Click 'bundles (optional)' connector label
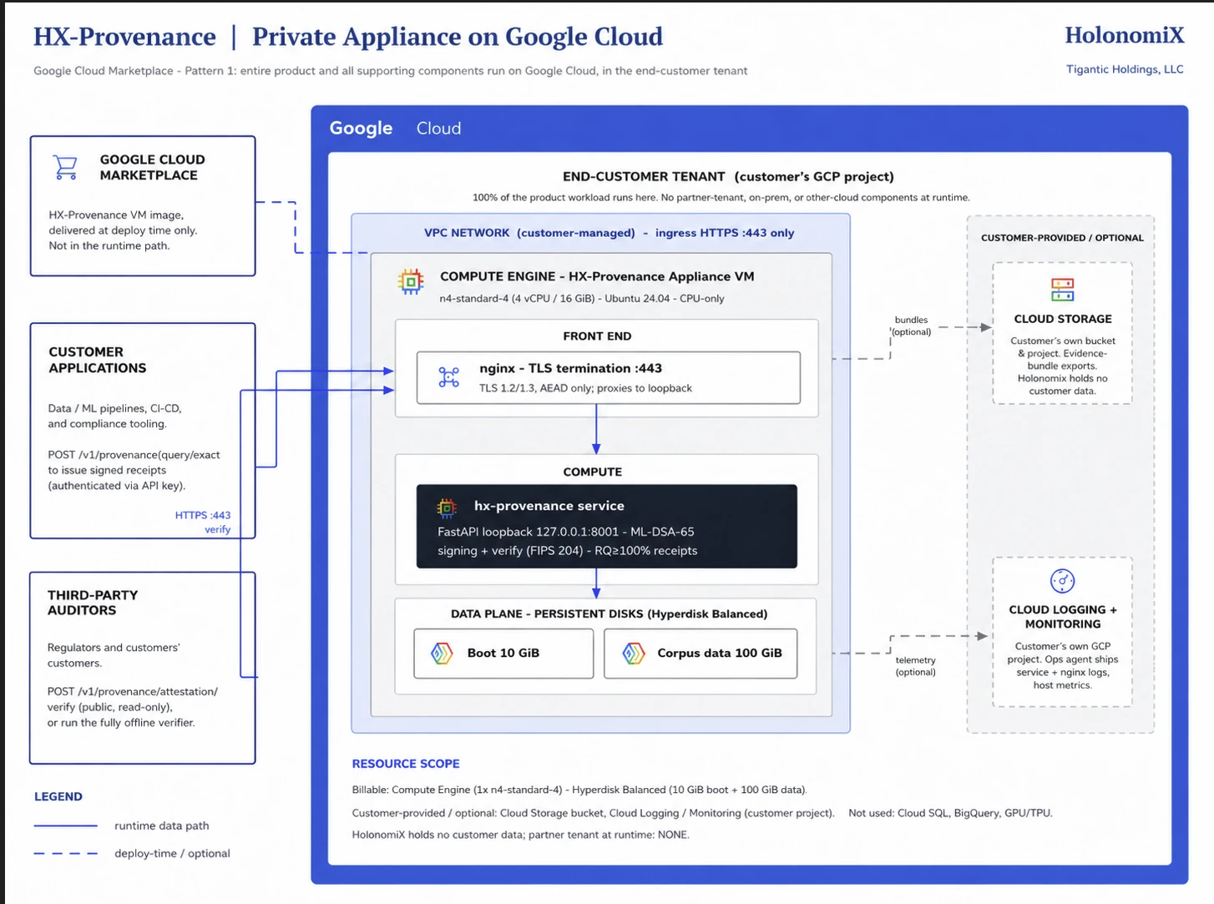This screenshot has width=1214, height=904. coord(912,326)
